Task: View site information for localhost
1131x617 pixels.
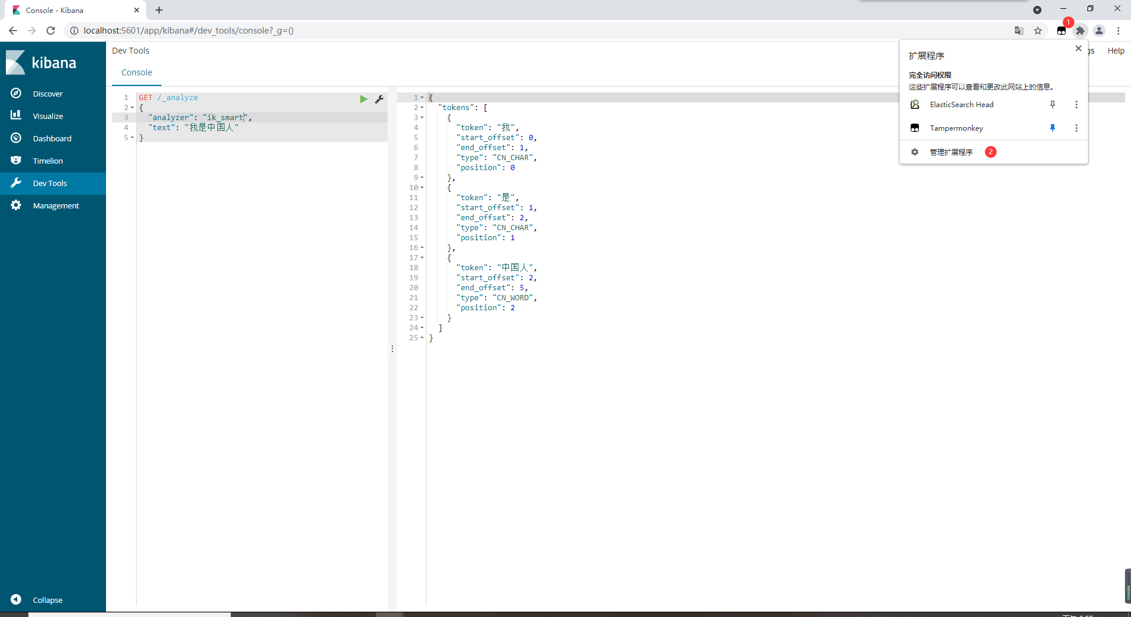Action: (x=74, y=31)
